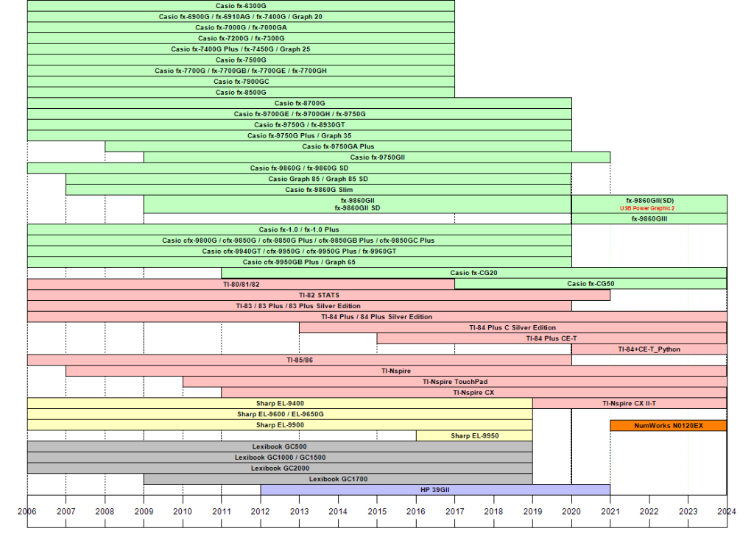Click the Sharp EL-9400 yellow bar
This screenshot has height=534, width=754.
point(280,403)
